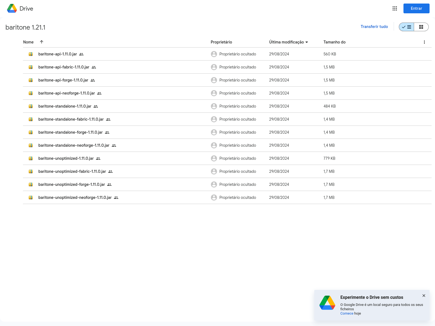Select file name baritone-standalone-1.11.0.jar

pyautogui.click(x=65, y=106)
